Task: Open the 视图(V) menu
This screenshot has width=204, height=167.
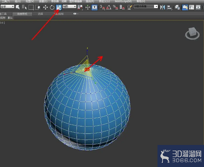Action: tap(30, 2)
